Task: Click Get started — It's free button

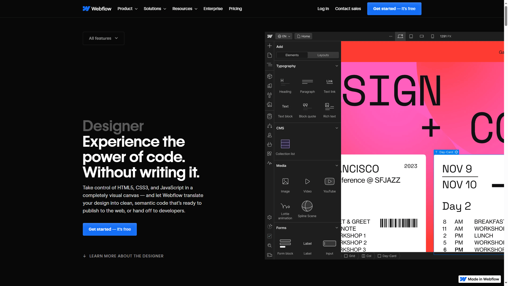Action: pyautogui.click(x=394, y=9)
